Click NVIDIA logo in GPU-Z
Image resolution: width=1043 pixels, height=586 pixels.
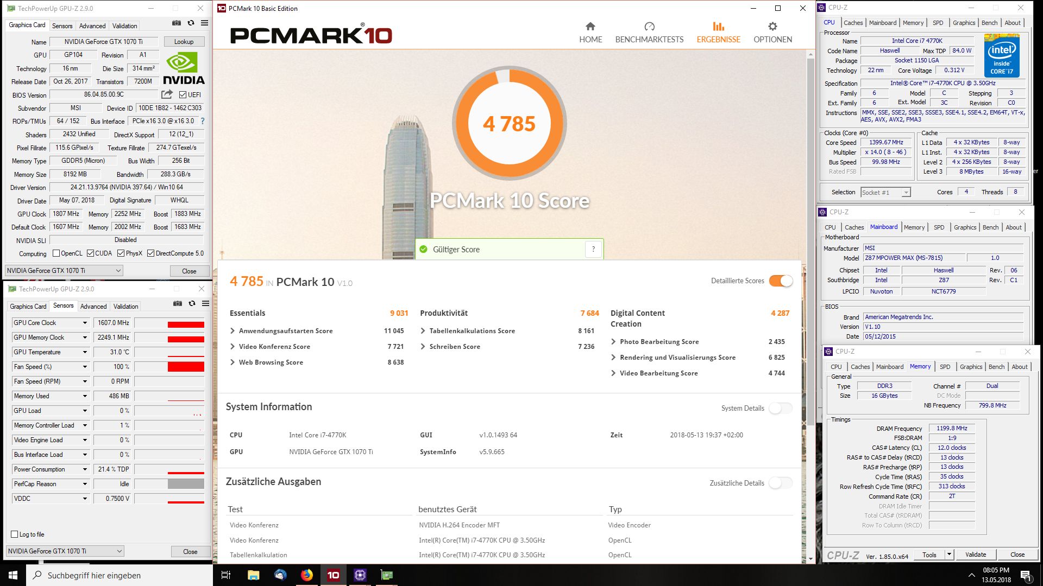(184, 68)
